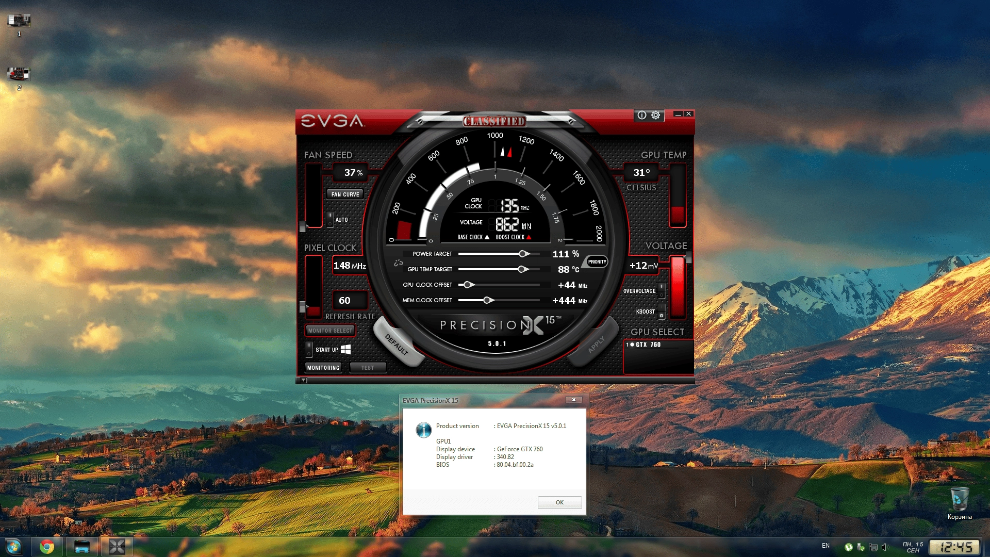The width and height of the screenshot is (990, 557).
Task: Click the link icon beside Power Target
Action: click(399, 263)
